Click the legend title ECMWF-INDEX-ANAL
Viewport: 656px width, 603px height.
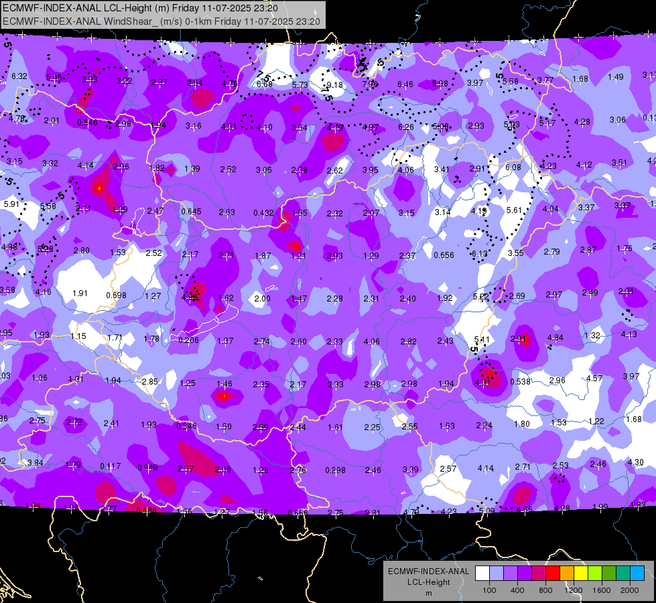428,572
